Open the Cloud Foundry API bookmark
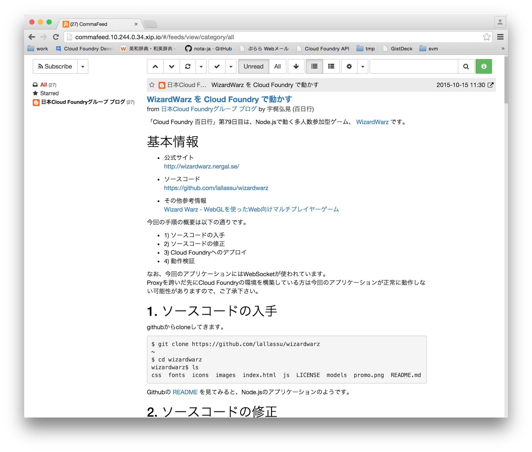The image size is (532, 452). click(323, 49)
